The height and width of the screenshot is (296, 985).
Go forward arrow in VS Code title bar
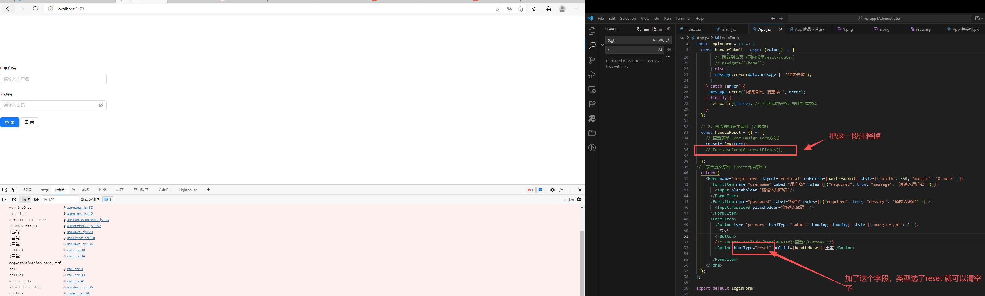pos(781,18)
